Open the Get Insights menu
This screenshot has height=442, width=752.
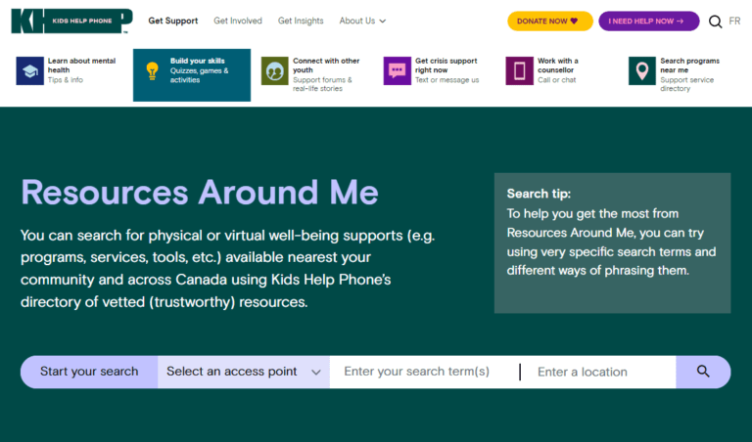301,21
